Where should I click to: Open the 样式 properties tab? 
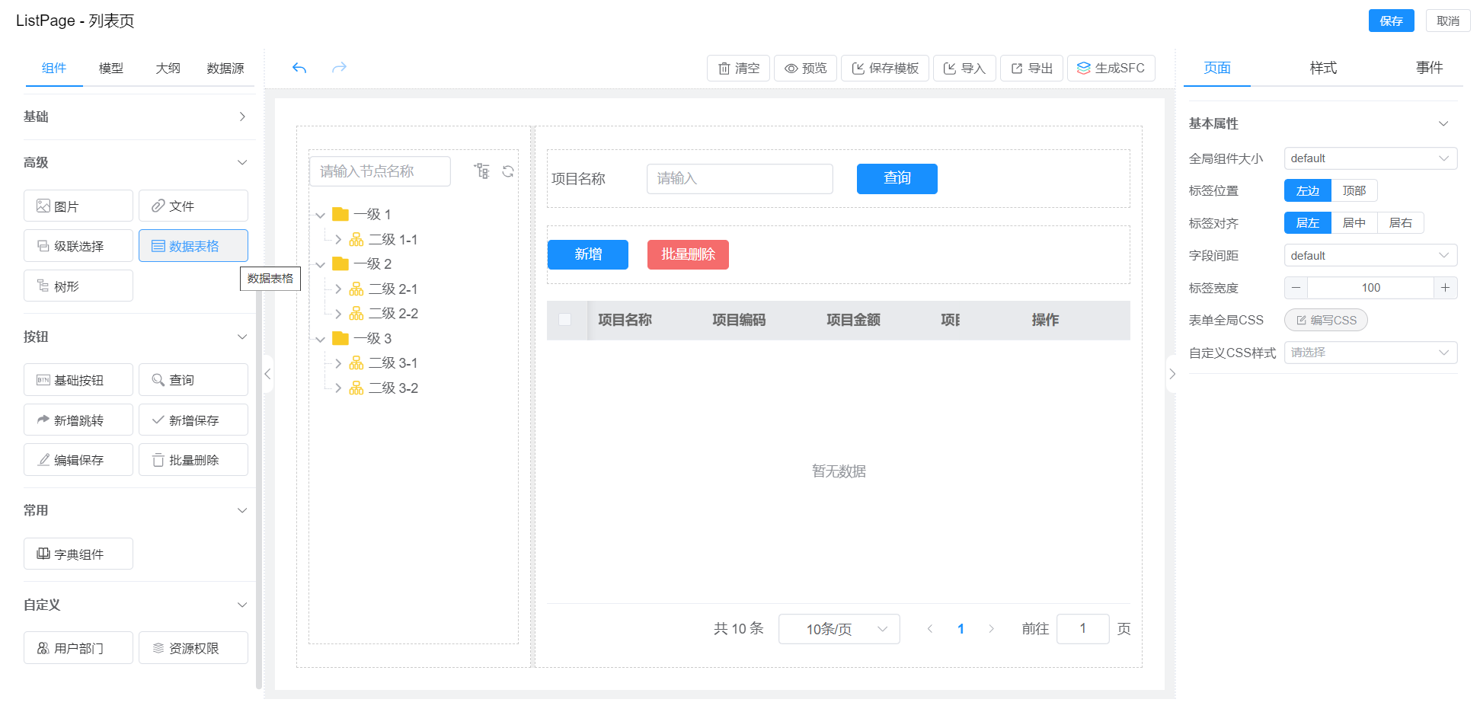[1323, 68]
